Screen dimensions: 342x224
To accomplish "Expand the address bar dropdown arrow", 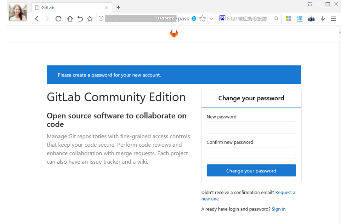I will tap(211, 18).
